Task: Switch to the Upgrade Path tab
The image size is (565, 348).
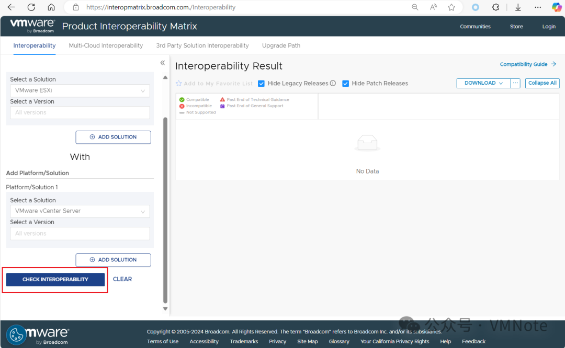Action: pyautogui.click(x=281, y=45)
